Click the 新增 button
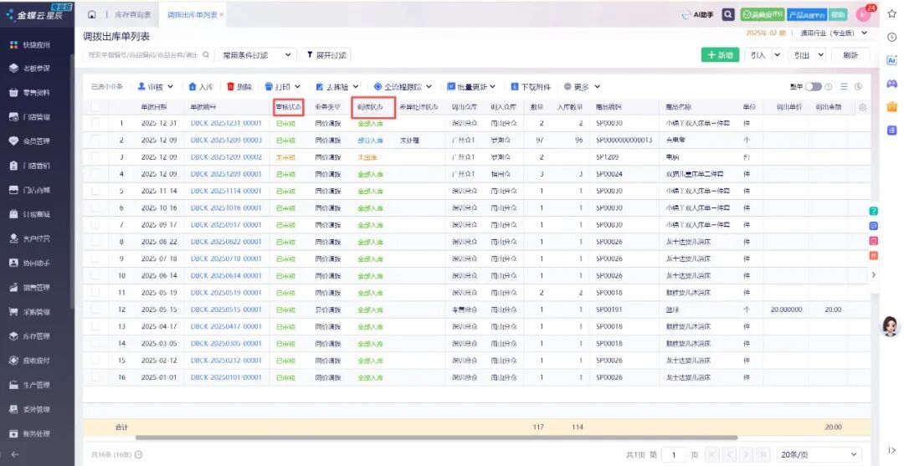The width and height of the screenshot is (904, 466). pos(720,55)
